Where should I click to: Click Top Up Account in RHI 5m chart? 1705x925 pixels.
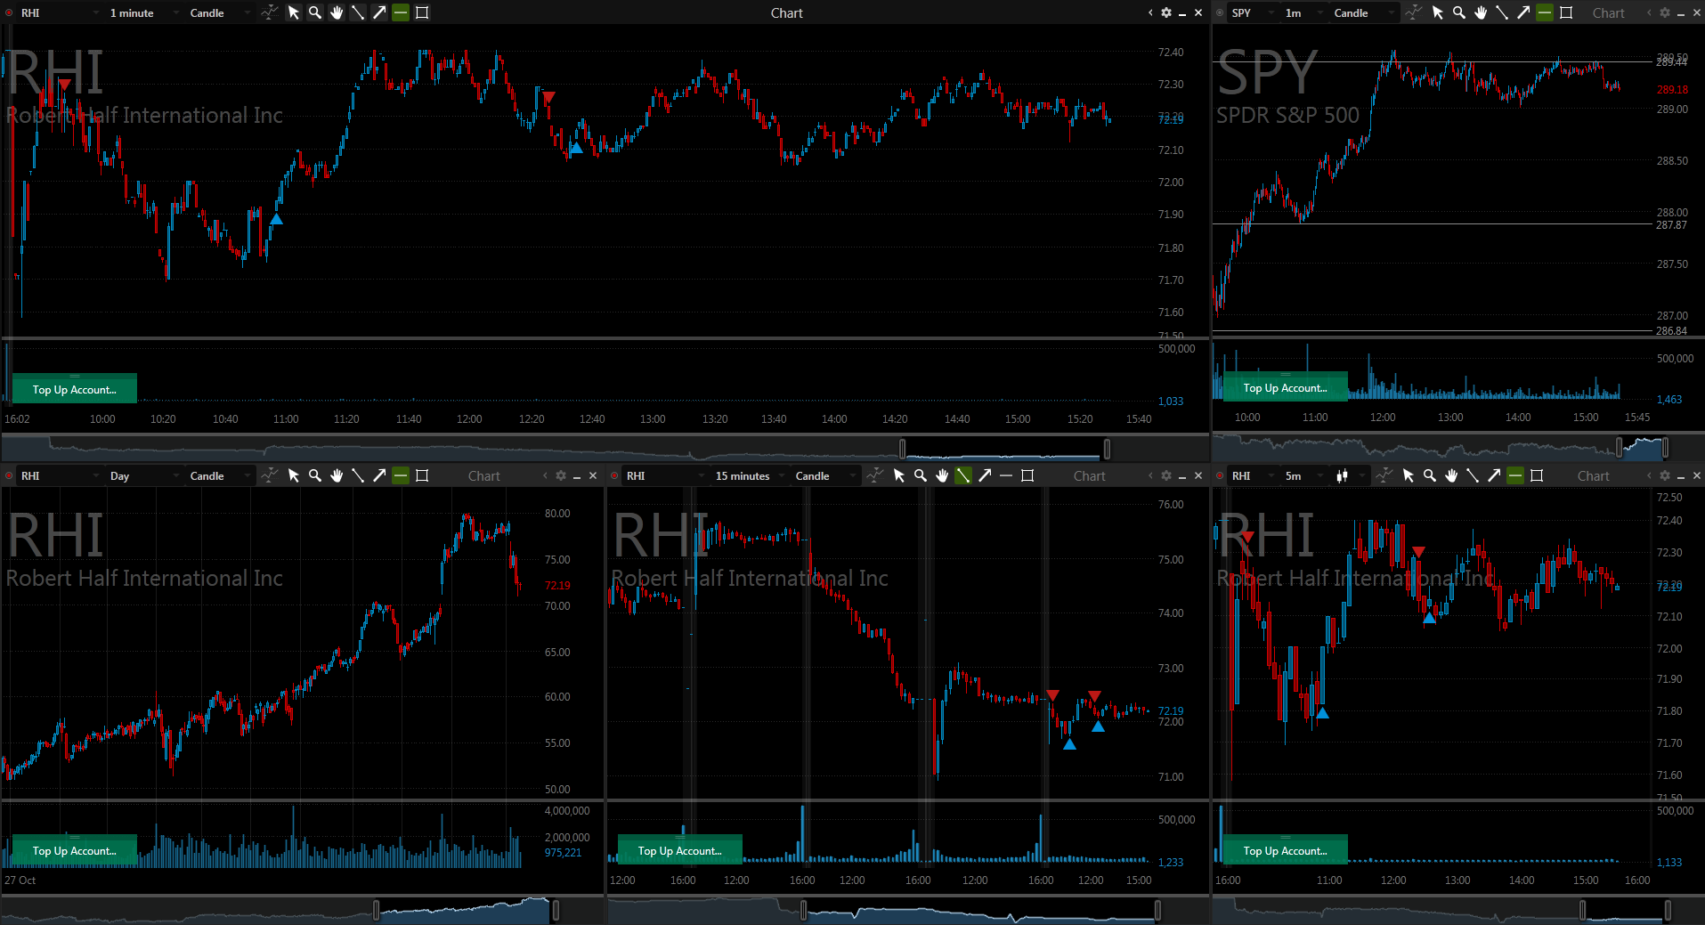(1285, 850)
